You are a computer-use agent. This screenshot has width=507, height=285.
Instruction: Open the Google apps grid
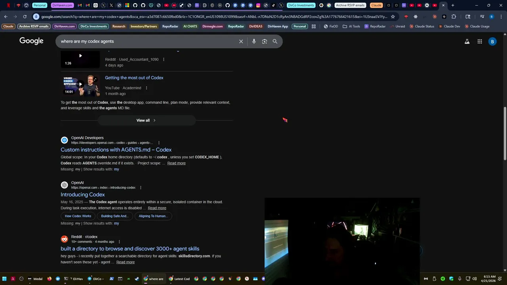tap(480, 41)
